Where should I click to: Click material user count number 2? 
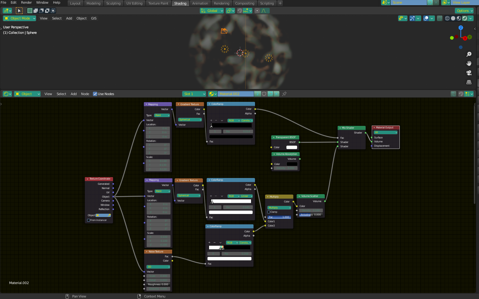(257, 94)
